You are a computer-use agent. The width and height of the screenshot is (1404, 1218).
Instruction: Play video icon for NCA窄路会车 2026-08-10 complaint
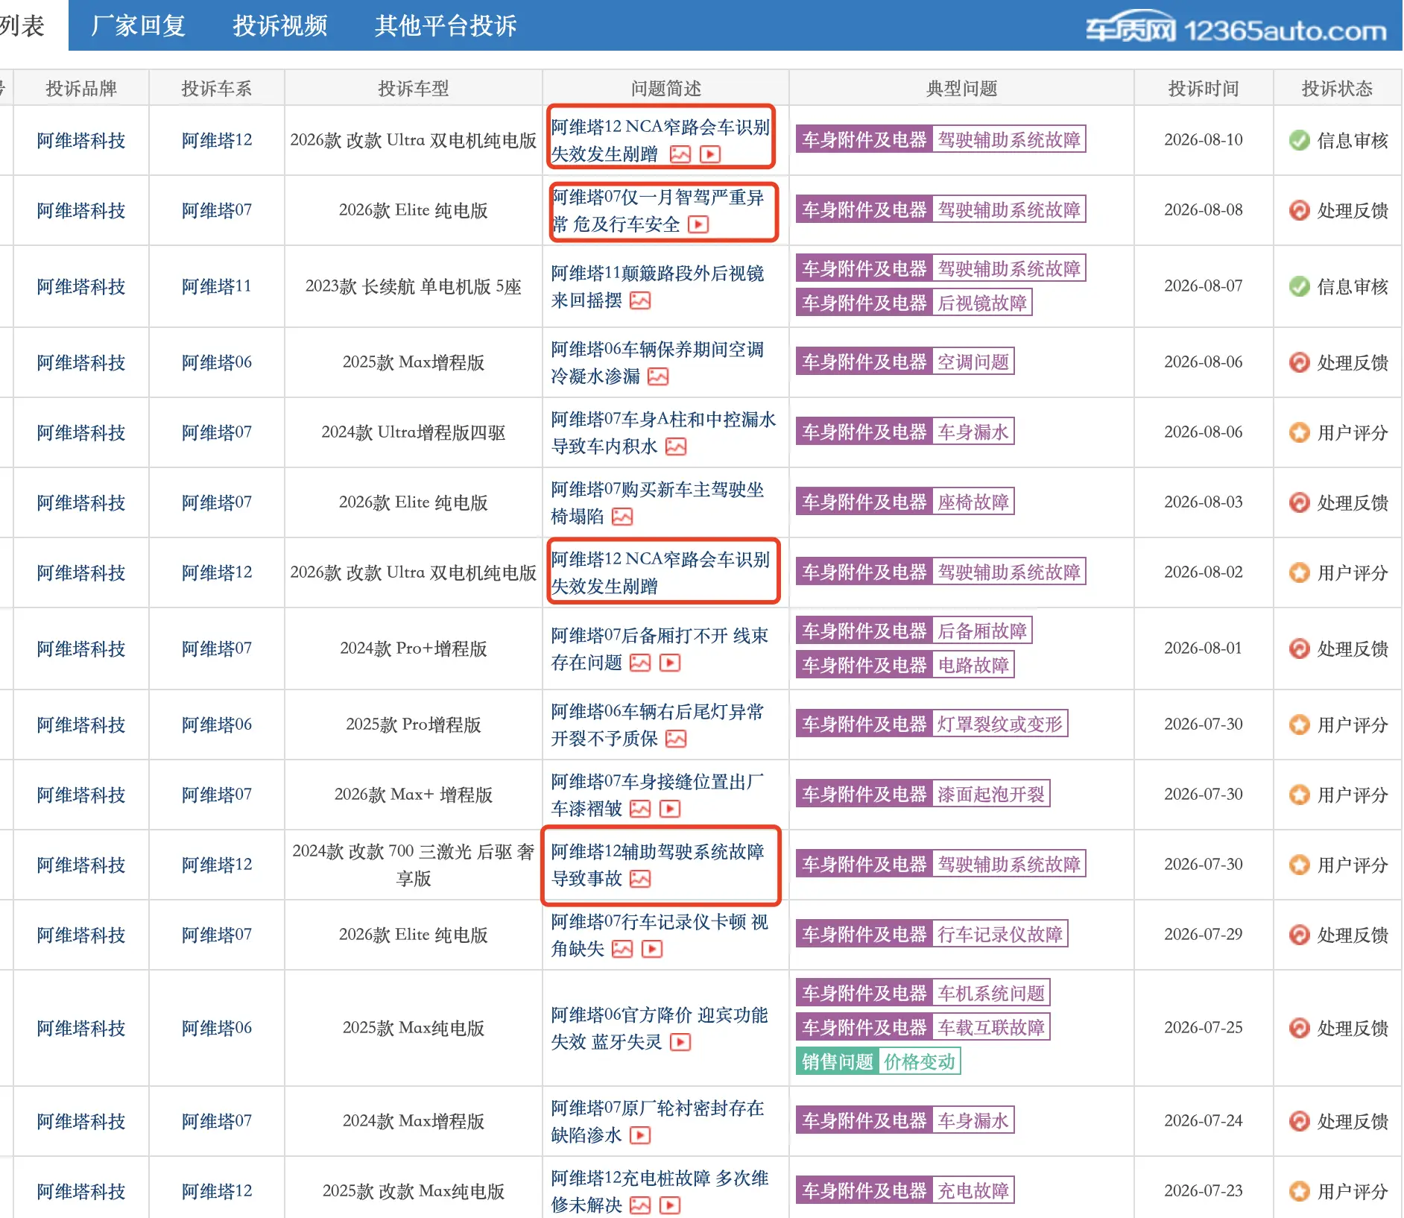click(x=710, y=154)
